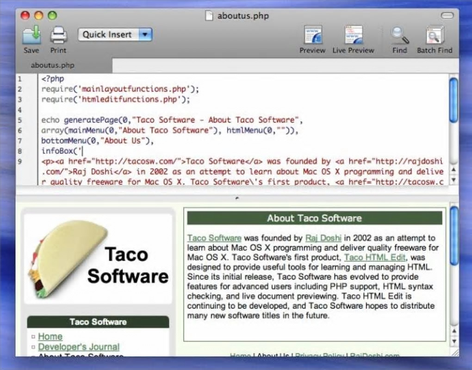Screen dimensions: 472x370
Task: Follow the Taco HTML Edit link
Action: (375, 257)
